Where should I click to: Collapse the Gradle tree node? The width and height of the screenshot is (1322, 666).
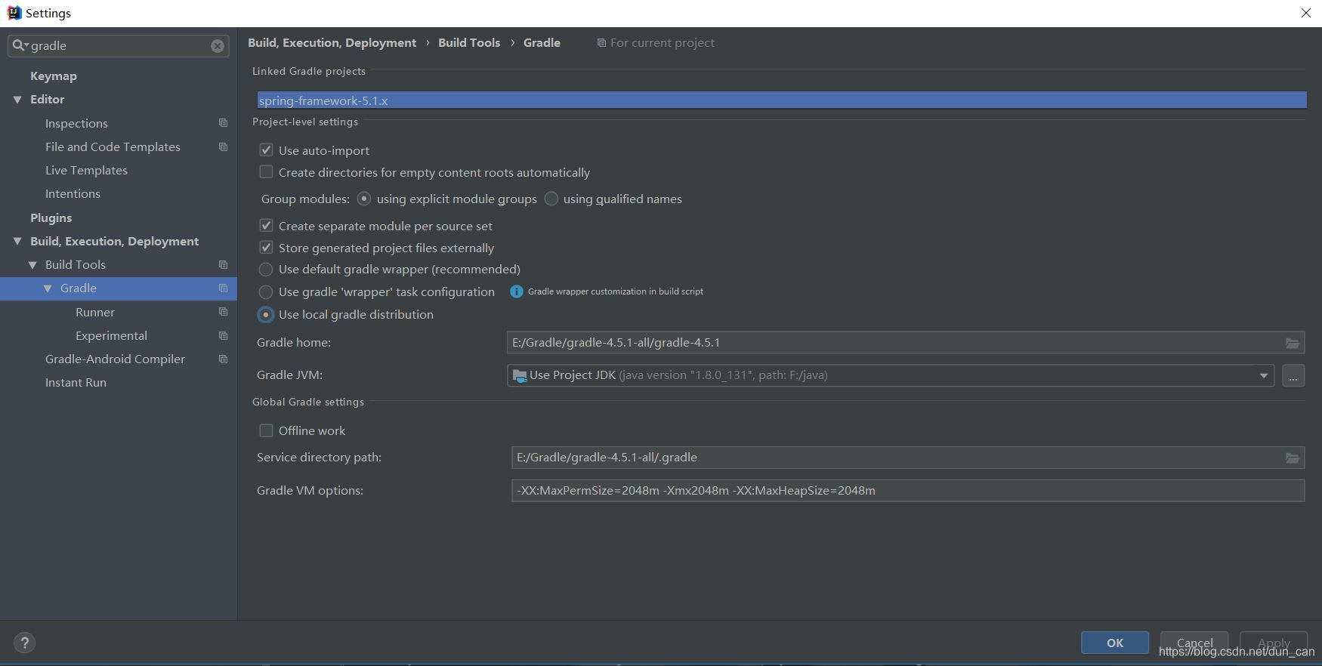click(x=48, y=288)
